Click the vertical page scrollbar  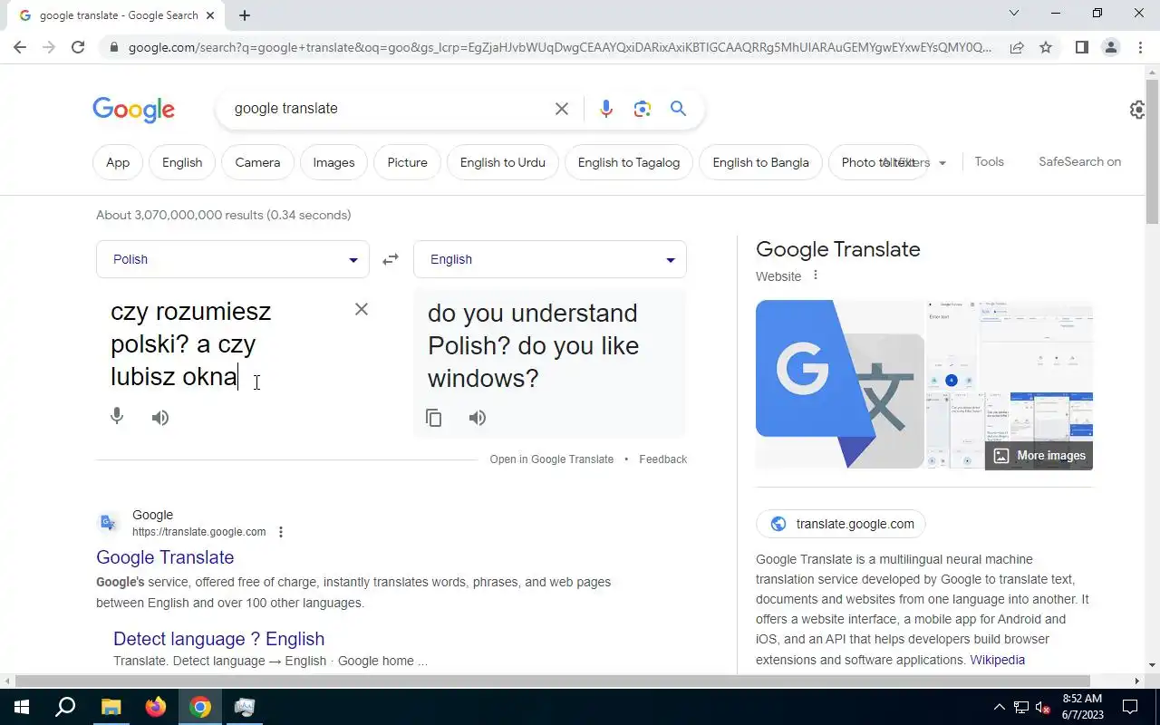1152,151
